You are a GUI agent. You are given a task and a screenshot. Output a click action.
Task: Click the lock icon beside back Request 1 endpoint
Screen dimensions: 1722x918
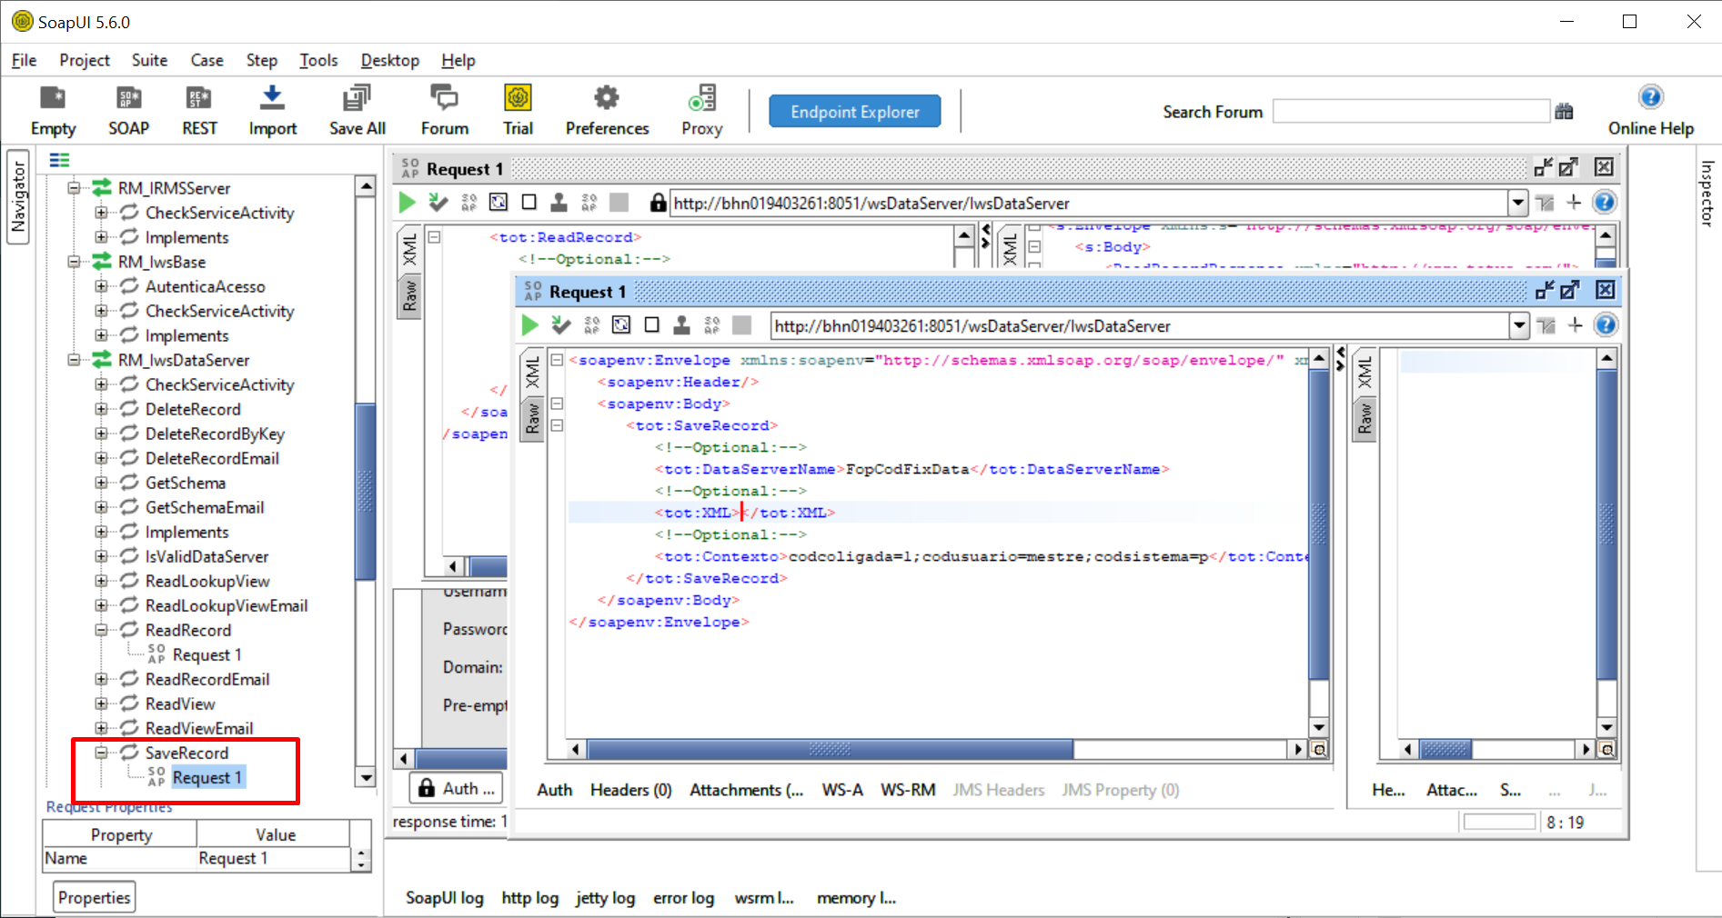click(x=658, y=202)
